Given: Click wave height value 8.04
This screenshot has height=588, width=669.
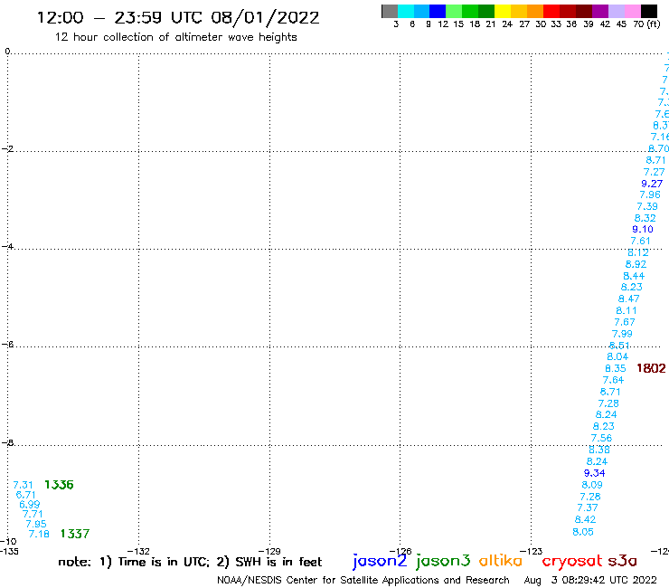Looking at the screenshot, I should click(x=617, y=357).
